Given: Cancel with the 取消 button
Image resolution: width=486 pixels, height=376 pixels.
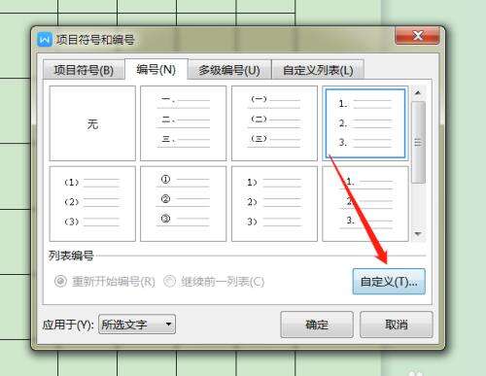Looking at the screenshot, I should (x=397, y=325).
